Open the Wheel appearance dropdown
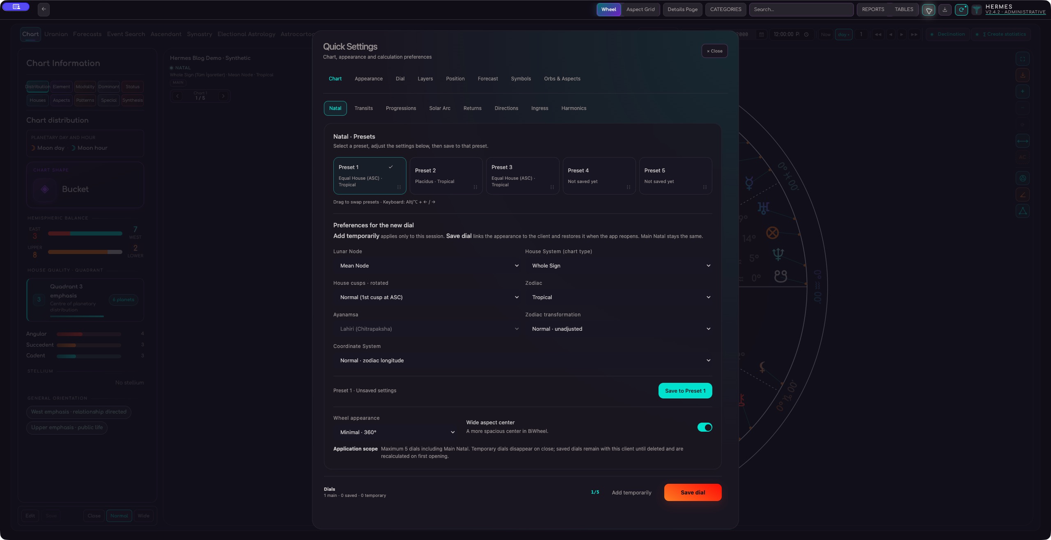 395,432
